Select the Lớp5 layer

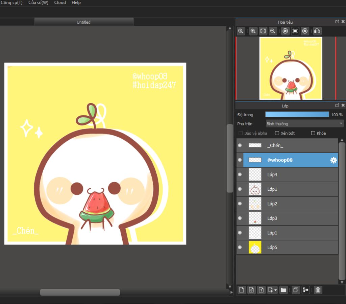click(x=287, y=247)
